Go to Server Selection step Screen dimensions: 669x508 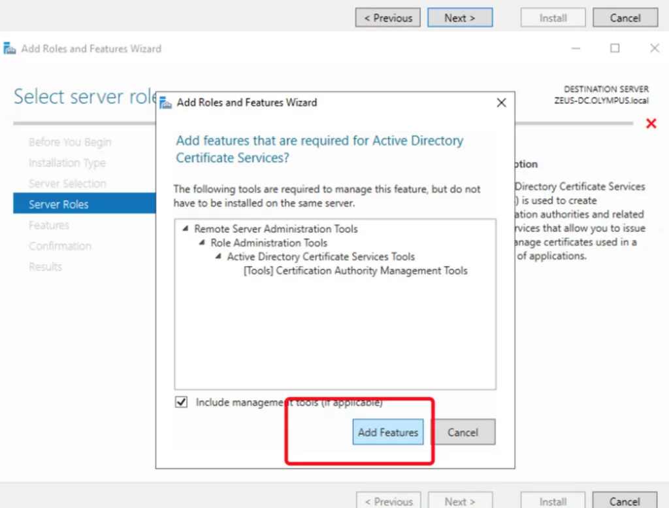[67, 183]
